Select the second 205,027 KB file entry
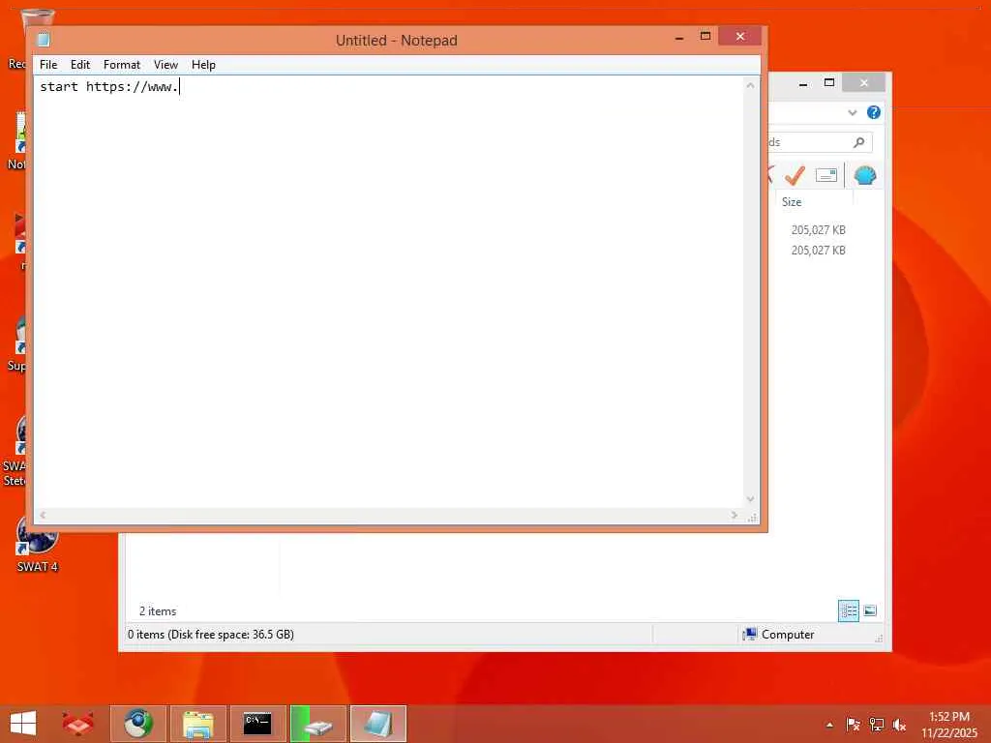This screenshot has width=991, height=743. click(x=818, y=251)
